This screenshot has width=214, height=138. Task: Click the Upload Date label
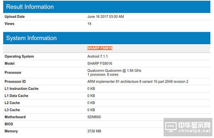(15, 17)
